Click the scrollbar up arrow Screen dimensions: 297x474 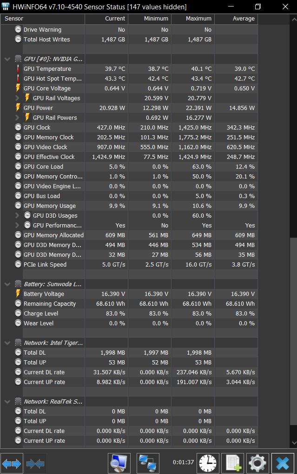(294, 20)
